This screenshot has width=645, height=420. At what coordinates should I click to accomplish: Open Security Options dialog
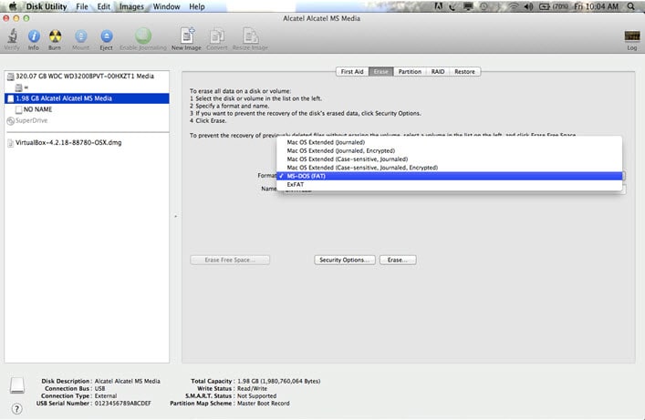[x=345, y=261]
